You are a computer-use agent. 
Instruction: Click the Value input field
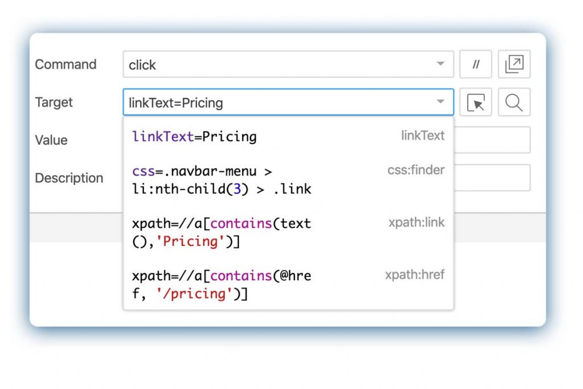pos(492,140)
